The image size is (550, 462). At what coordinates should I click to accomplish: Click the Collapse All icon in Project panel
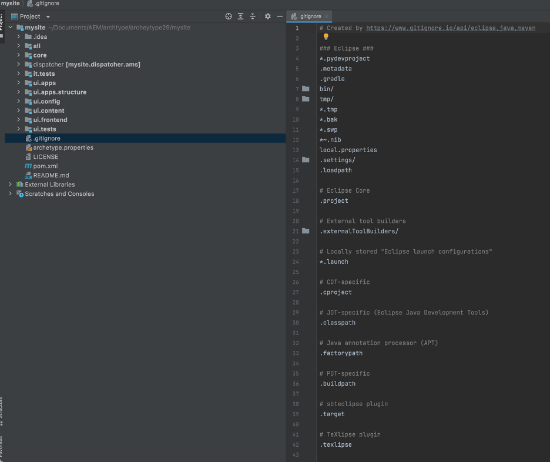[x=253, y=16]
